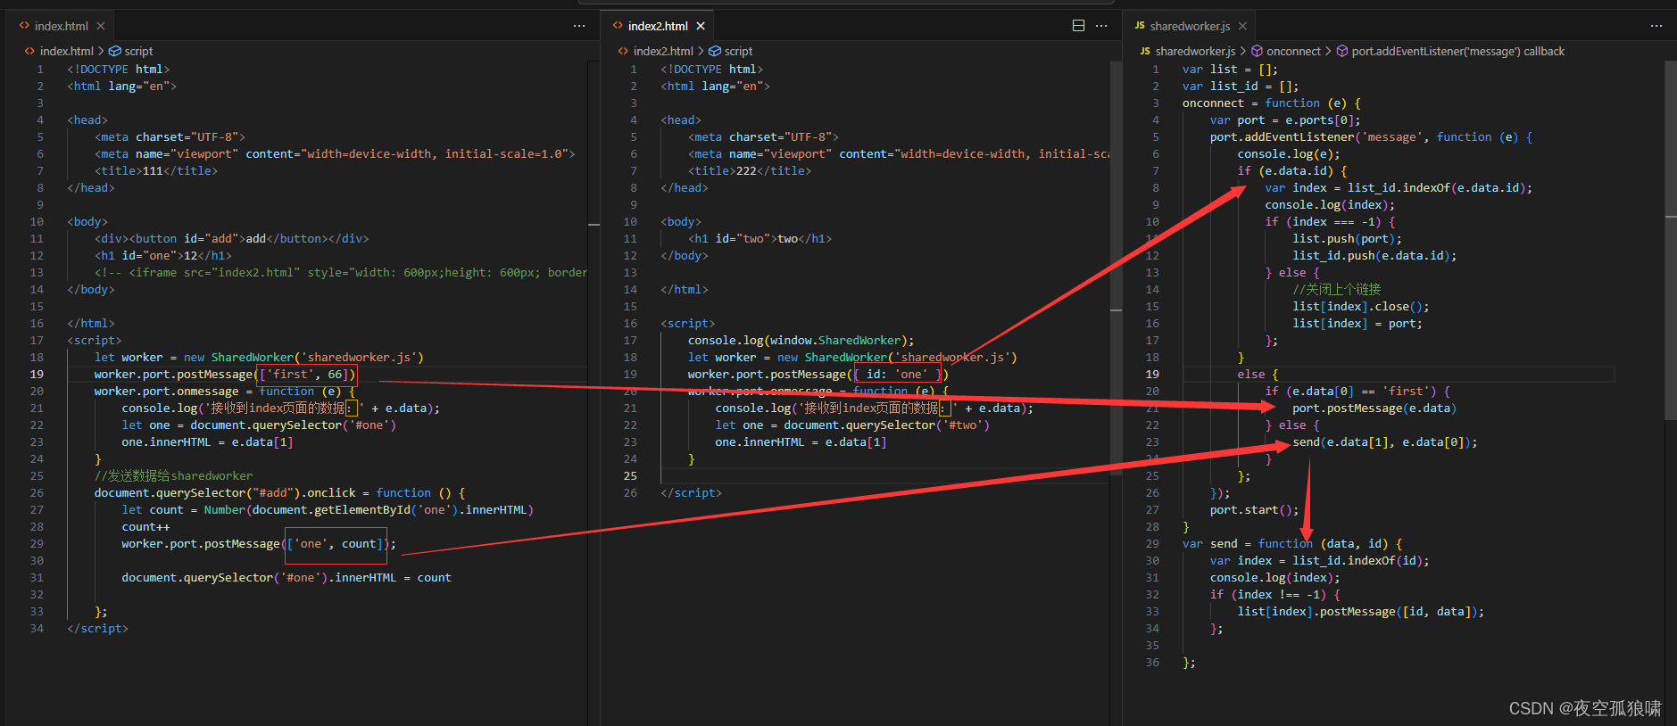The height and width of the screenshot is (726, 1677).
Task: Click 'console.log(window.SharedWorker);' in index2.html
Action: (801, 340)
